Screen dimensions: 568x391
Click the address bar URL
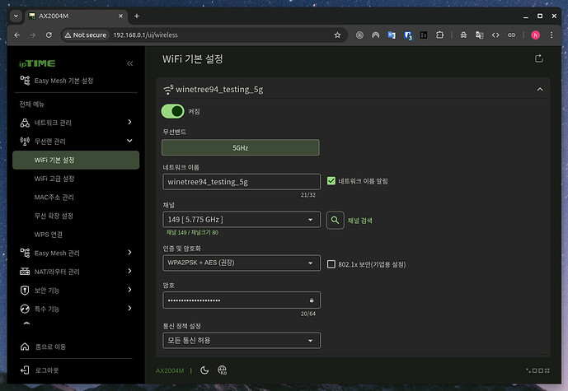146,35
